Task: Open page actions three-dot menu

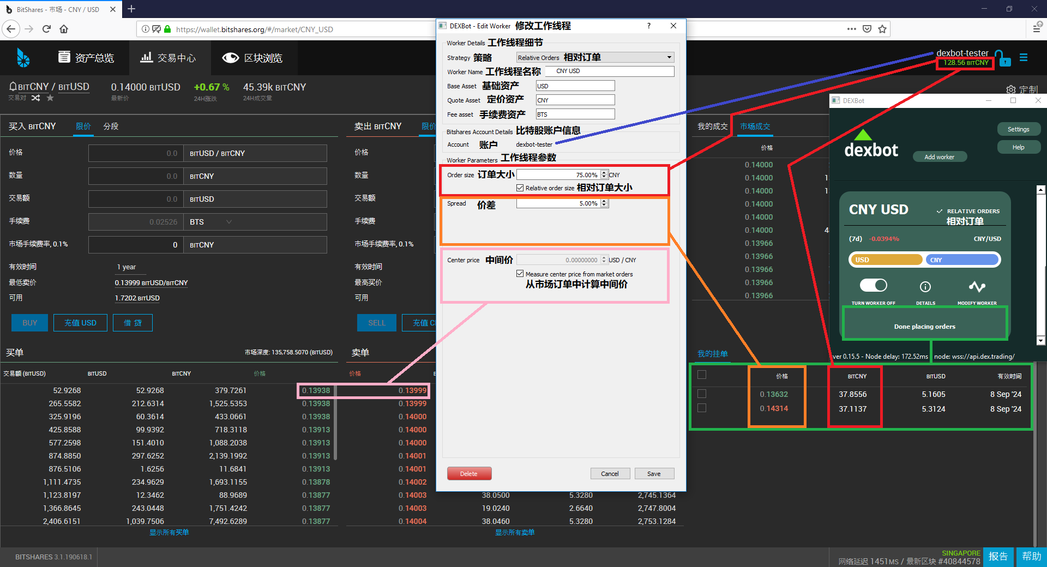Action: point(852,29)
